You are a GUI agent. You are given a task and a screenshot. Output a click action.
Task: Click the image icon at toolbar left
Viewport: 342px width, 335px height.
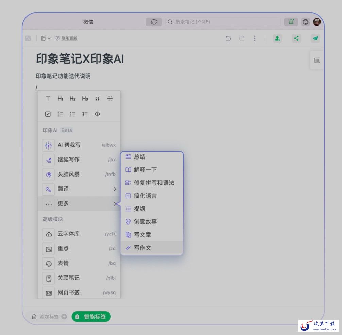[x=28, y=38]
